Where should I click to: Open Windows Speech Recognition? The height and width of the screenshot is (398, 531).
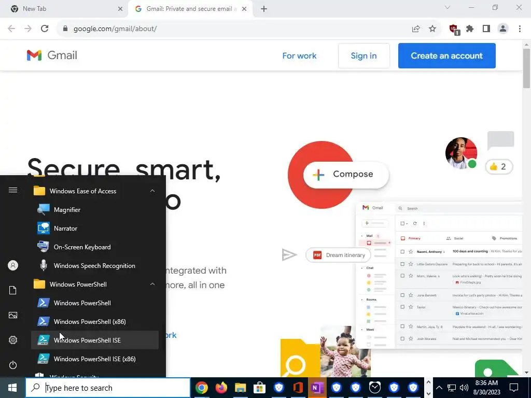[x=95, y=266]
